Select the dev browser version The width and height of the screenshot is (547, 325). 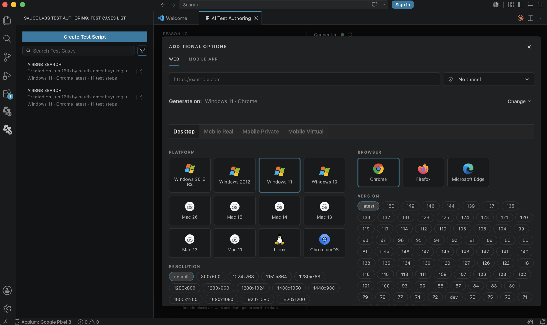(454, 297)
